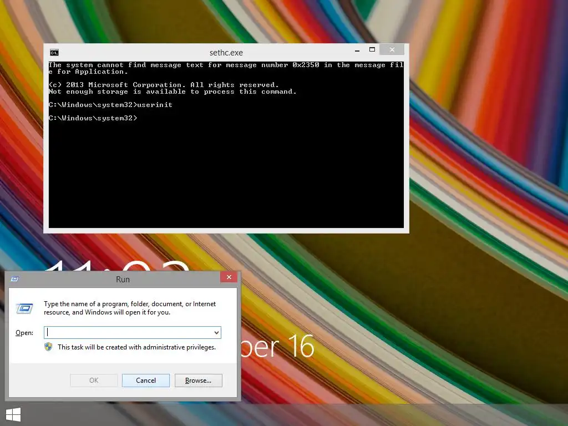Screen dimensions: 568x426
Task: Open the Windows Start button
Action: [13, 414]
